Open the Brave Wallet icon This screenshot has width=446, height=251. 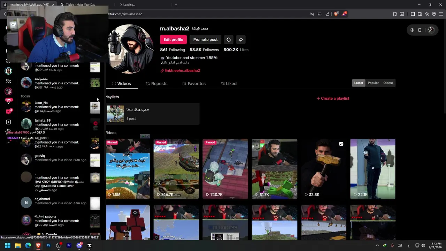click(420, 14)
